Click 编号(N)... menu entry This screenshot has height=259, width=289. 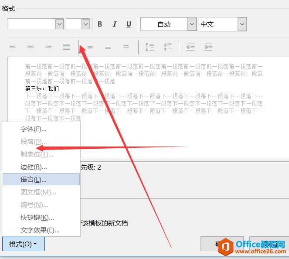pyautogui.click(x=41, y=205)
